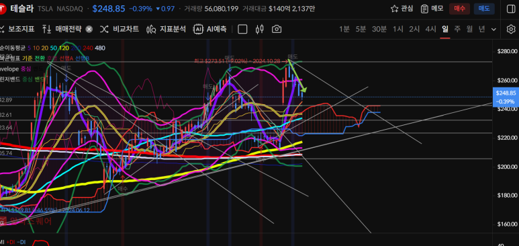Open 보조지표 indicators menu
This screenshot has height=246, width=519.
coord(17,29)
